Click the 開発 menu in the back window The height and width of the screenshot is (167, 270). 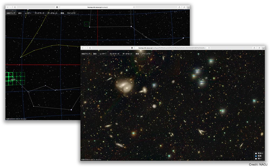62,13
